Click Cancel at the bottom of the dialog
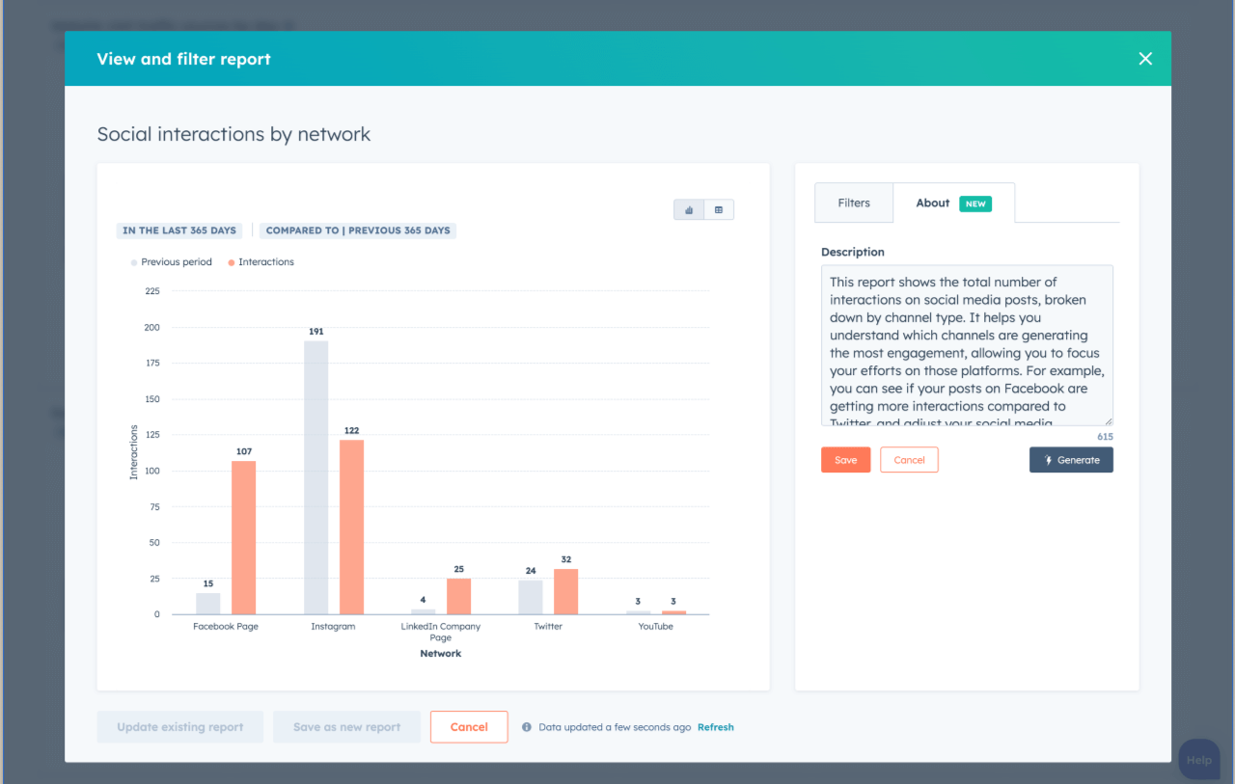 click(x=469, y=727)
